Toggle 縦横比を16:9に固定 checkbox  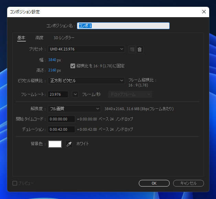[x=72, y=66]
